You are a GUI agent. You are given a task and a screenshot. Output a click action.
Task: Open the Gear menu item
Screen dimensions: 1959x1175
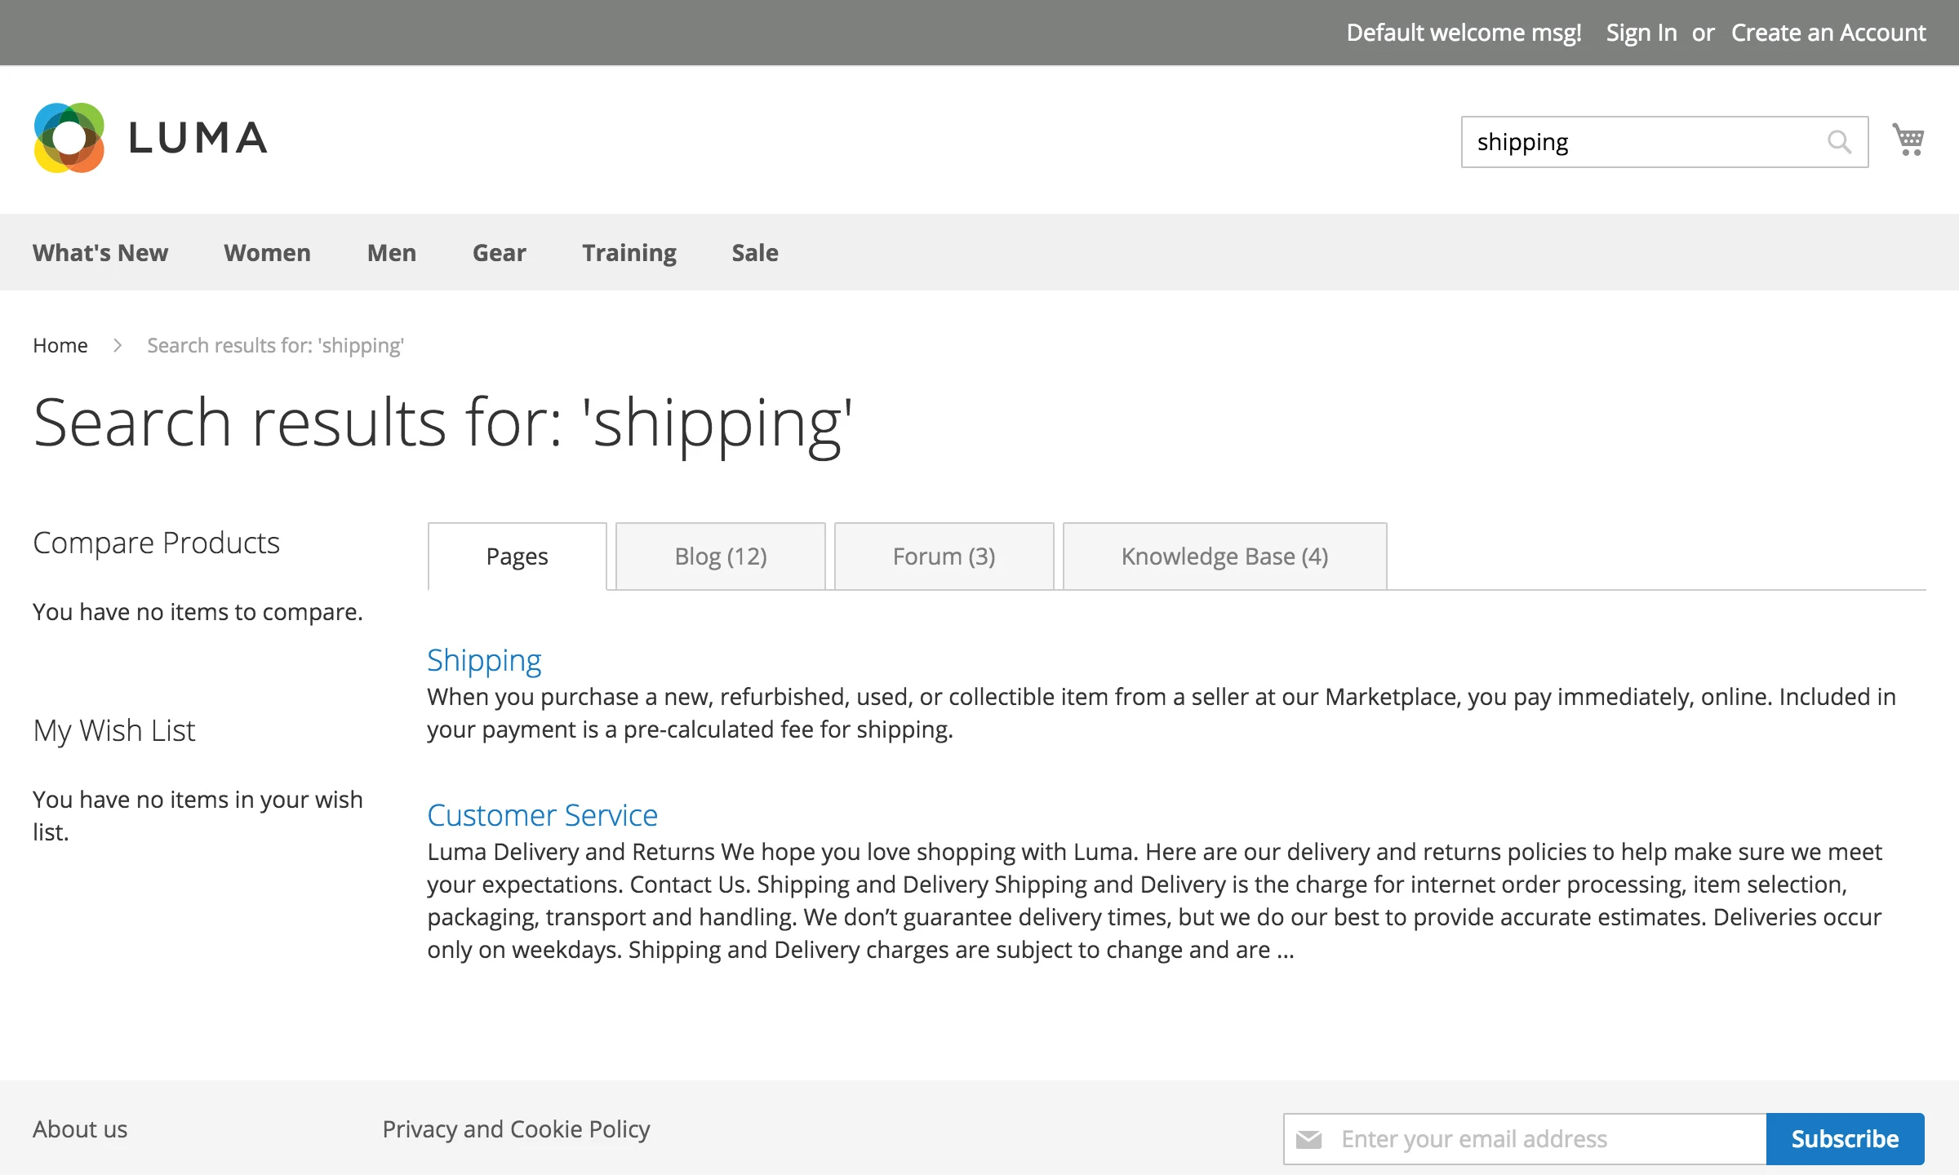tap(500, 253)
